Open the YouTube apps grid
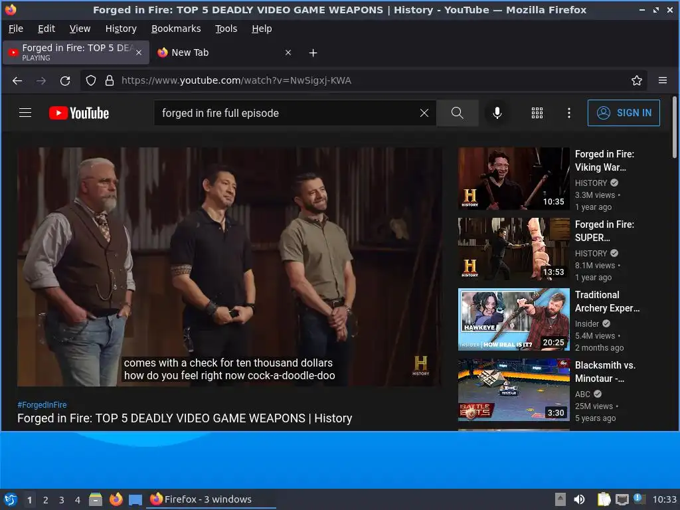The height and width of the screenshot is (510, 680). [537, 113]
